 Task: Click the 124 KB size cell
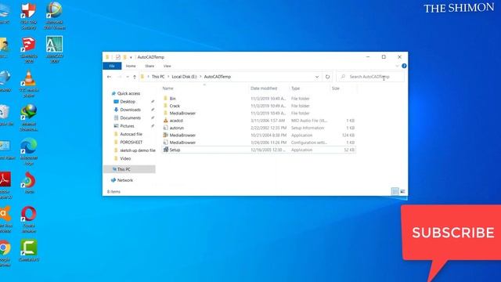pos(348,136)
